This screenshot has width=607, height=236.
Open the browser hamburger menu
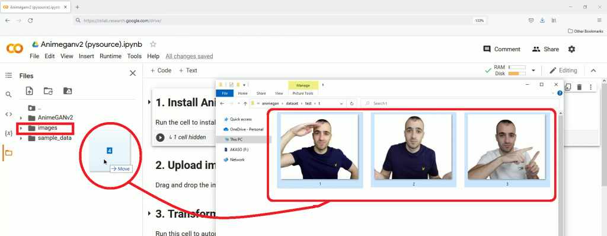point(599,21)
